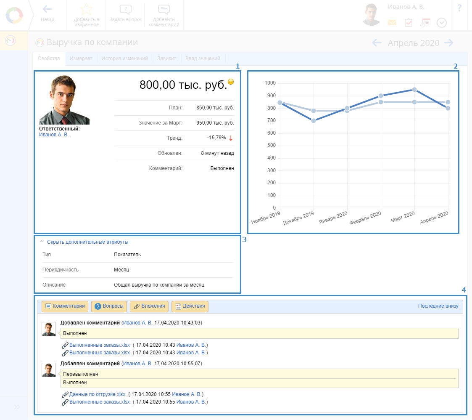The image size is (472, 420).
Task: Collapse the additional attributes section
Action: click(x=87, y=242)
